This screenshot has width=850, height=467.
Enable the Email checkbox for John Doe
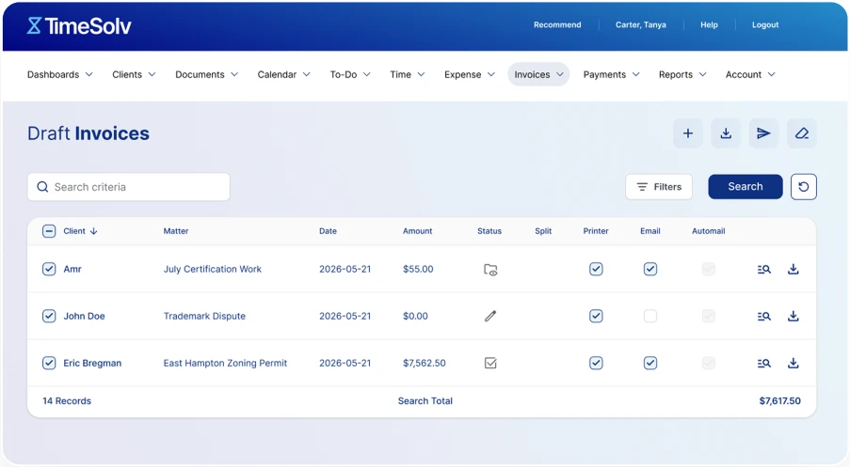pyautogui.click(x=650, y=317)
